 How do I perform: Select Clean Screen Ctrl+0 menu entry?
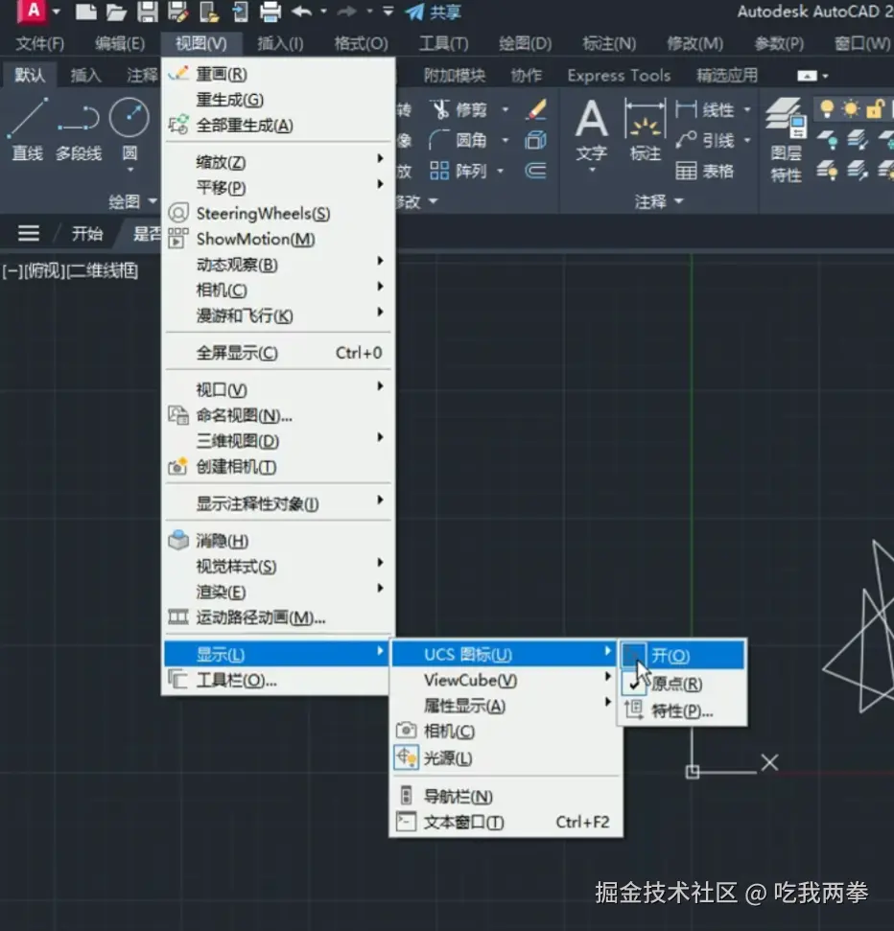coord(277,353)
